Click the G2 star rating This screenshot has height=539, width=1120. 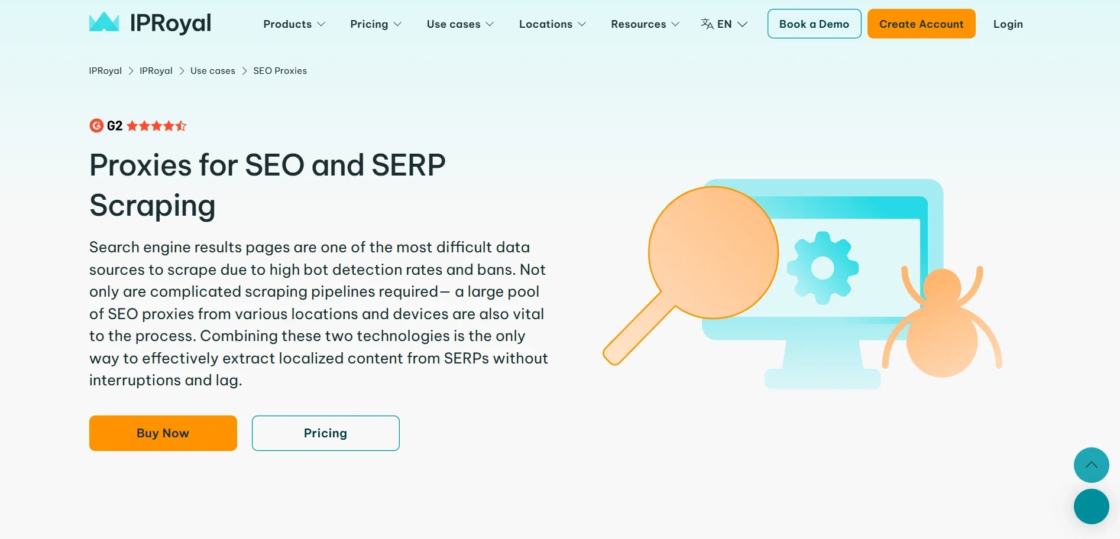click(157, 126)
